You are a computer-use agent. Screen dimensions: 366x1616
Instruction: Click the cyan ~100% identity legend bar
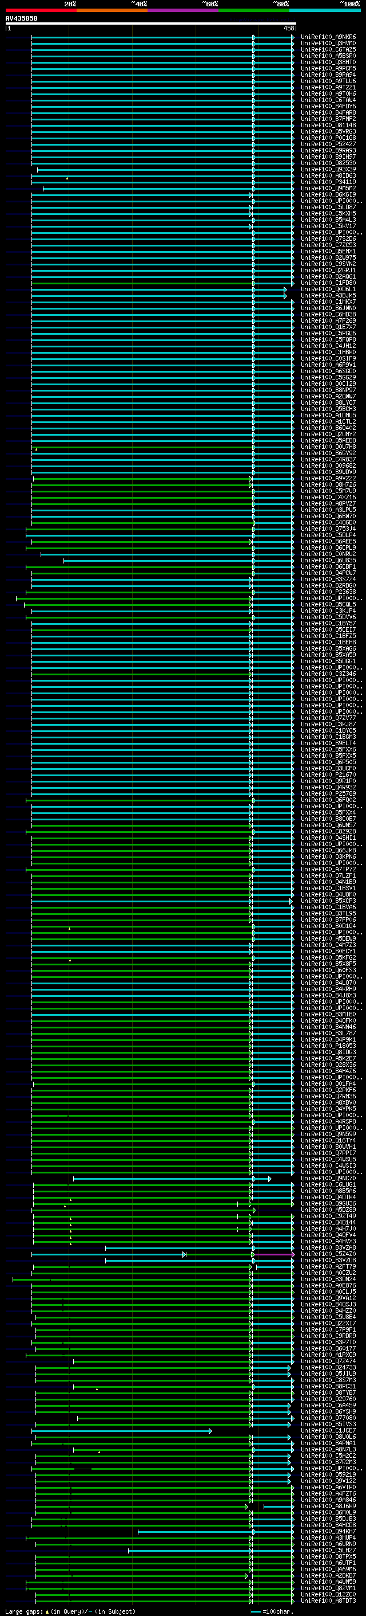click(x=324, y=10)
